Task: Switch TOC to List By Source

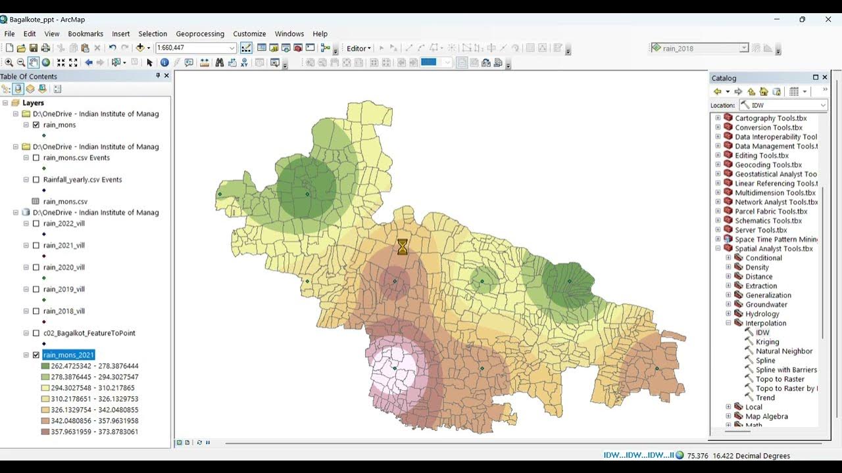Action: [x=18, y=89]
